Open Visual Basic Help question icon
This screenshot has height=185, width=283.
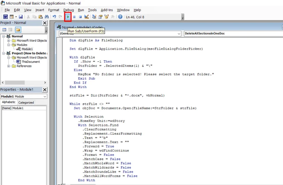[x=120, y=17]
